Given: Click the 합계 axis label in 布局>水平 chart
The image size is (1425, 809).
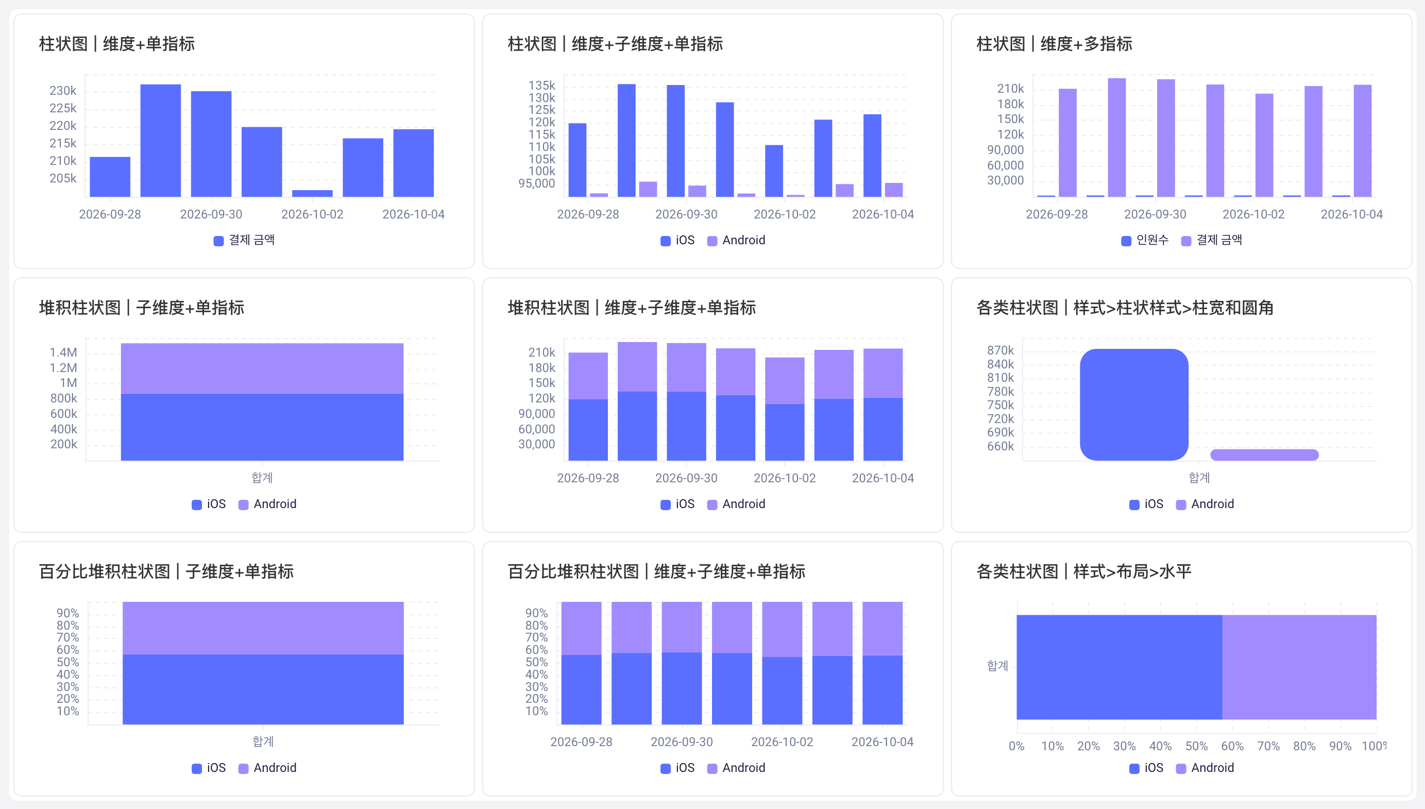Looking at the screenshot, I should point(997,666).
